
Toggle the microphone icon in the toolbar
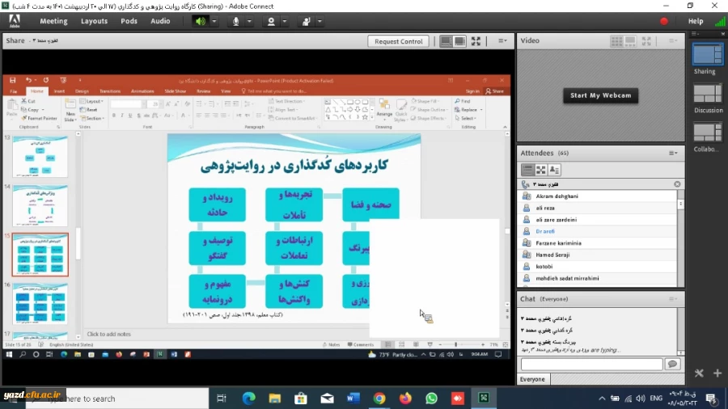click(235, 21)
